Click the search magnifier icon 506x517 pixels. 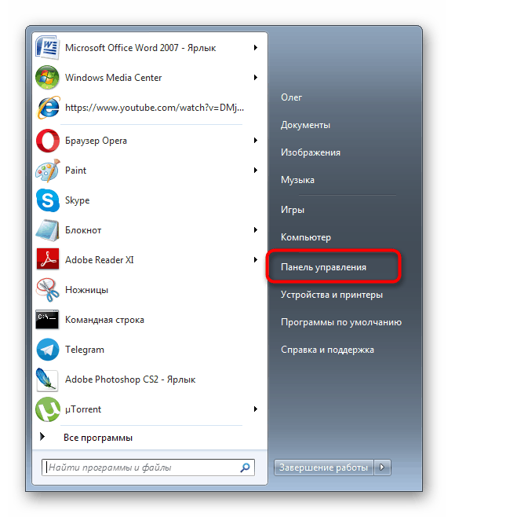245,467
